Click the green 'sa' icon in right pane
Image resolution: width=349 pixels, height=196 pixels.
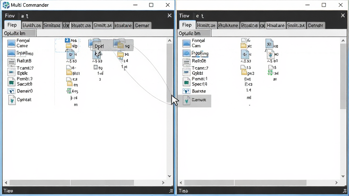[x=270, y=72]
